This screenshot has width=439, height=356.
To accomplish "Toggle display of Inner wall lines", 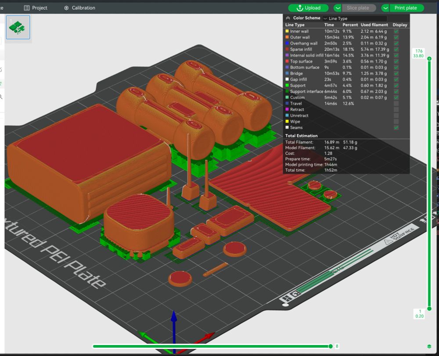I will coord(396,31).
